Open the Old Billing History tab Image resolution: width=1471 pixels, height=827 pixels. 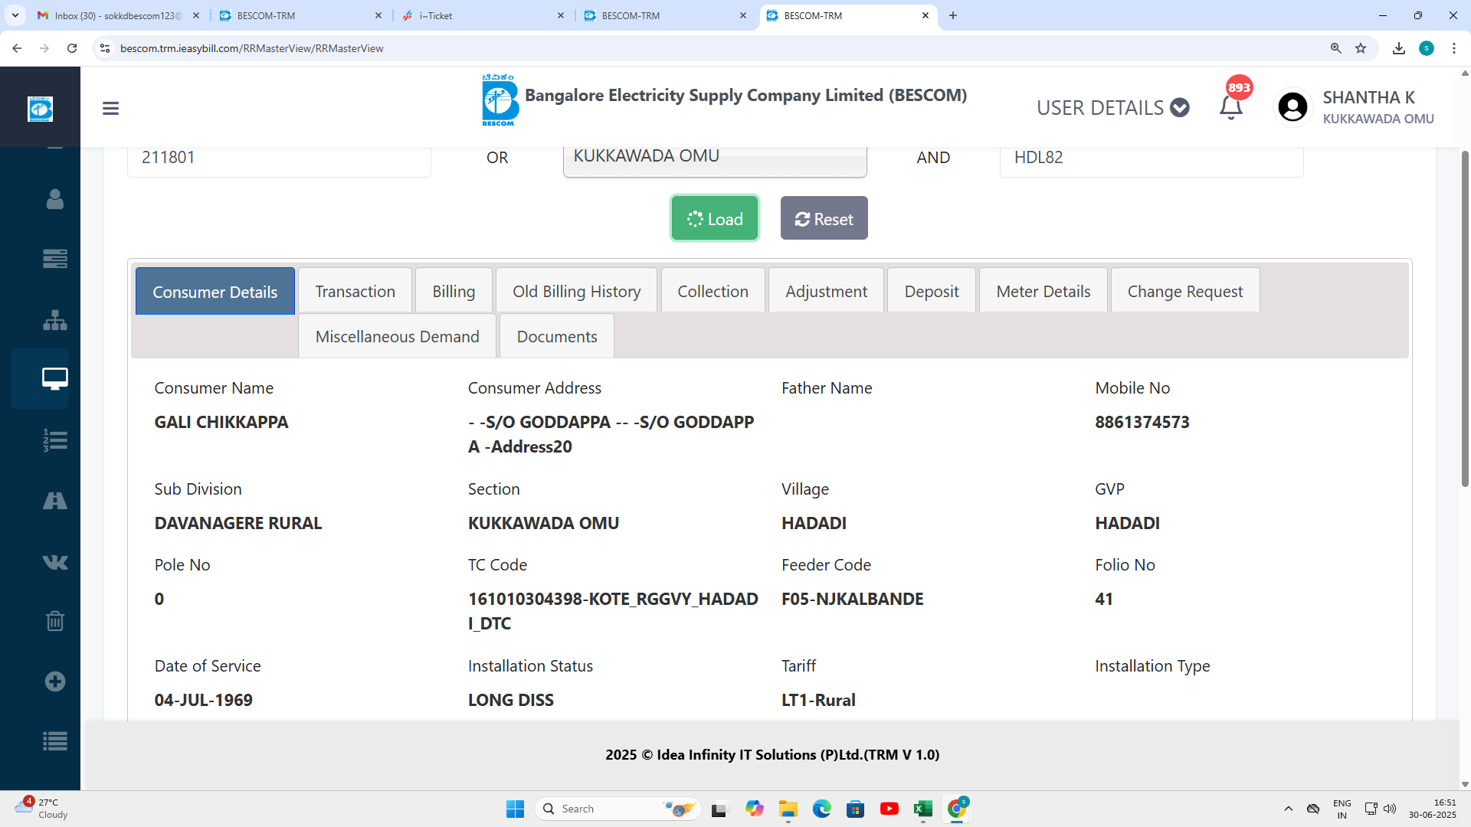(x=576, y=291)
